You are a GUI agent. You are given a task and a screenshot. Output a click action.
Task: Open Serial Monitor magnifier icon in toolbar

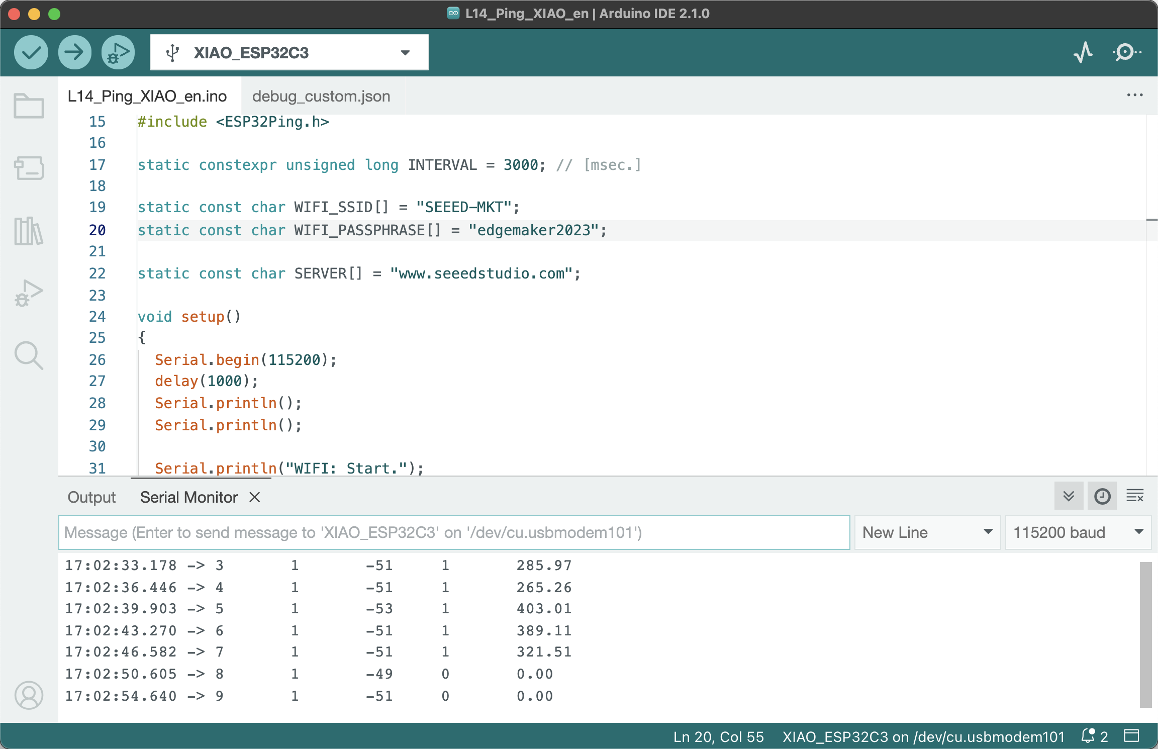(x=1127, y=52)
